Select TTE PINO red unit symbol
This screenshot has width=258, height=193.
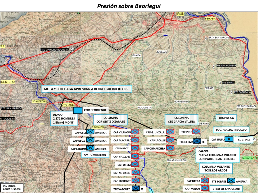[196, 131]
